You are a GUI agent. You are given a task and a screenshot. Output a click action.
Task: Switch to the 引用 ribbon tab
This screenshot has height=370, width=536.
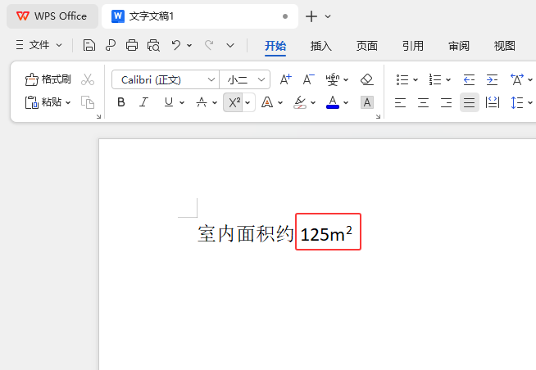click(412, 45)
